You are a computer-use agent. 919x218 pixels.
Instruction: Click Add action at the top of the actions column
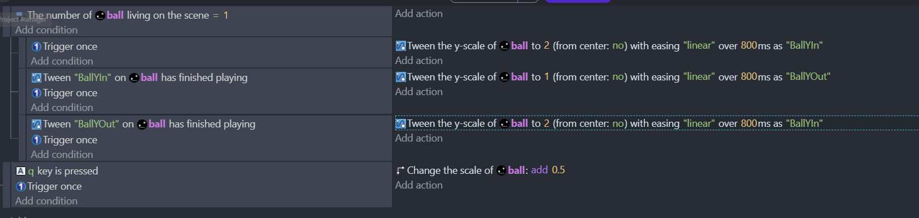click(x=419, y=14)
